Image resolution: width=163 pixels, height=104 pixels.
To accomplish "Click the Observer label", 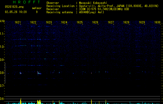I will coord(53,3).
